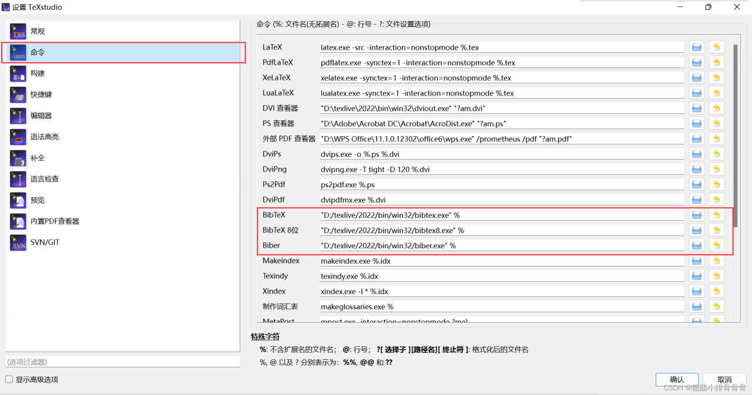
Task: Reset DVI 查看器 command to default
Action: (x=716, y=108)
